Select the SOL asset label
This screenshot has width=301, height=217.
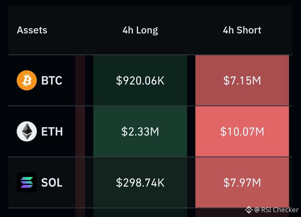tap(52, 182)
